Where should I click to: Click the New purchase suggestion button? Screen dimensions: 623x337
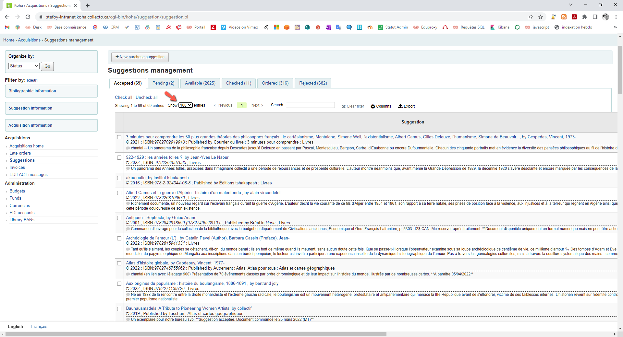pyautogui.click(x=140, y=57)
